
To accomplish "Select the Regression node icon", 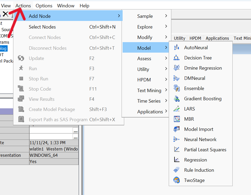I will [177, 160].
